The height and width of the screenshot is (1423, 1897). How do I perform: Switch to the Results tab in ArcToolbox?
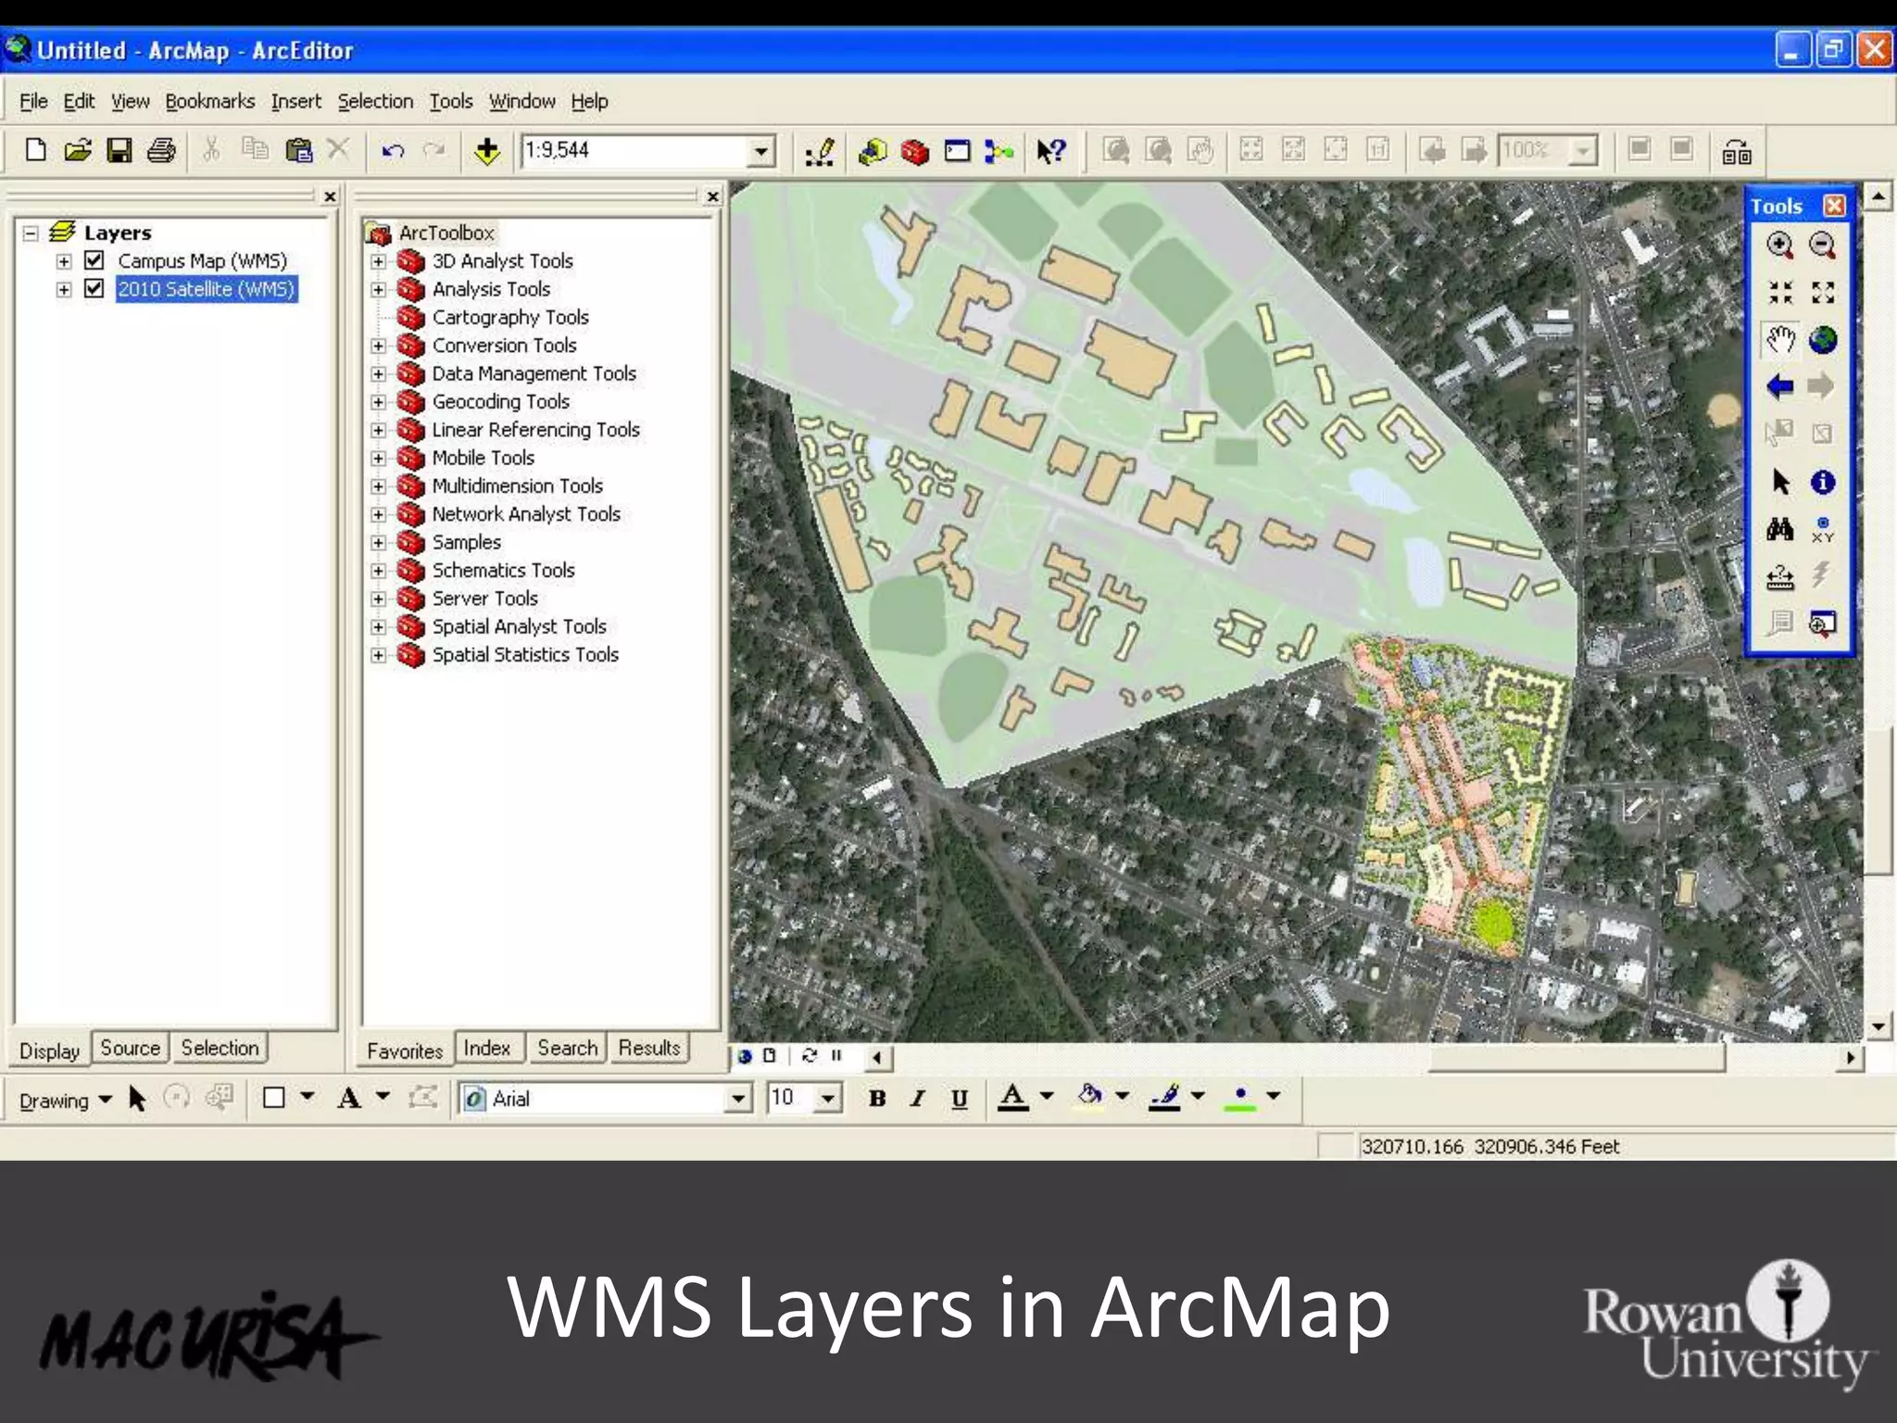[649, 1048]
